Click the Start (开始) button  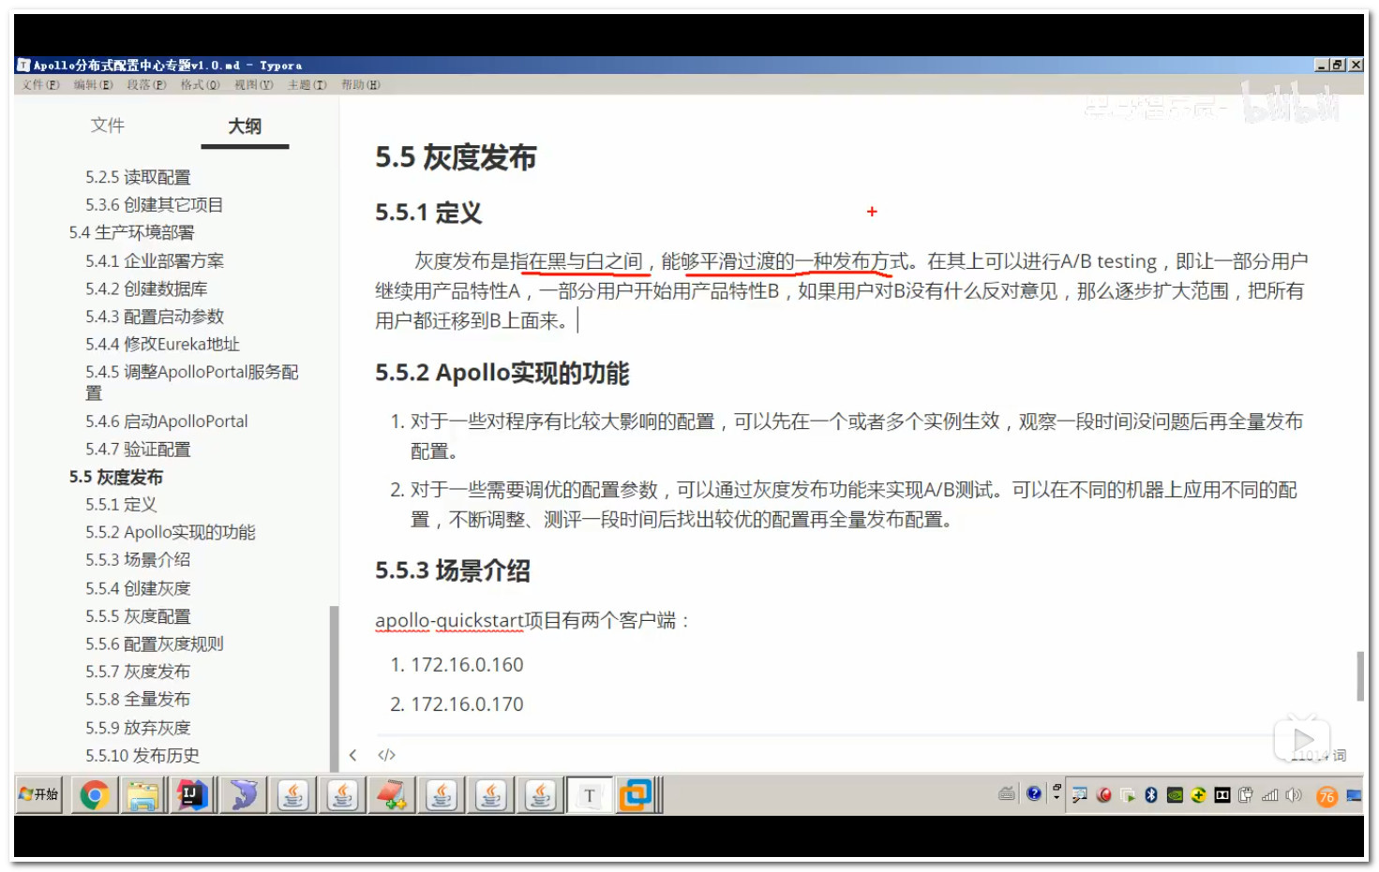point(38,794)
